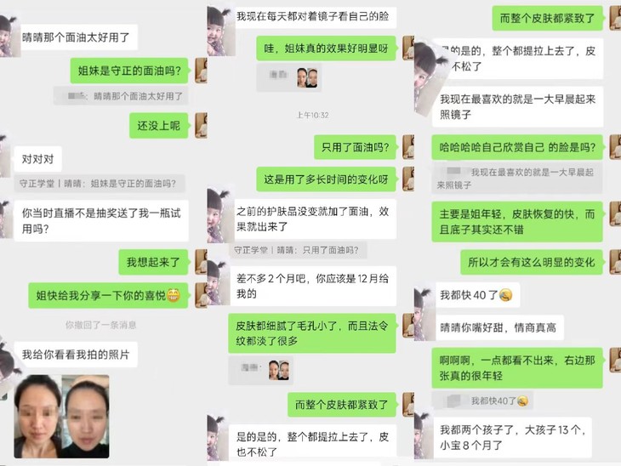
Task: Tap the child avatar beside 晴晴那个面油太好用了
Action: [9, 37]
